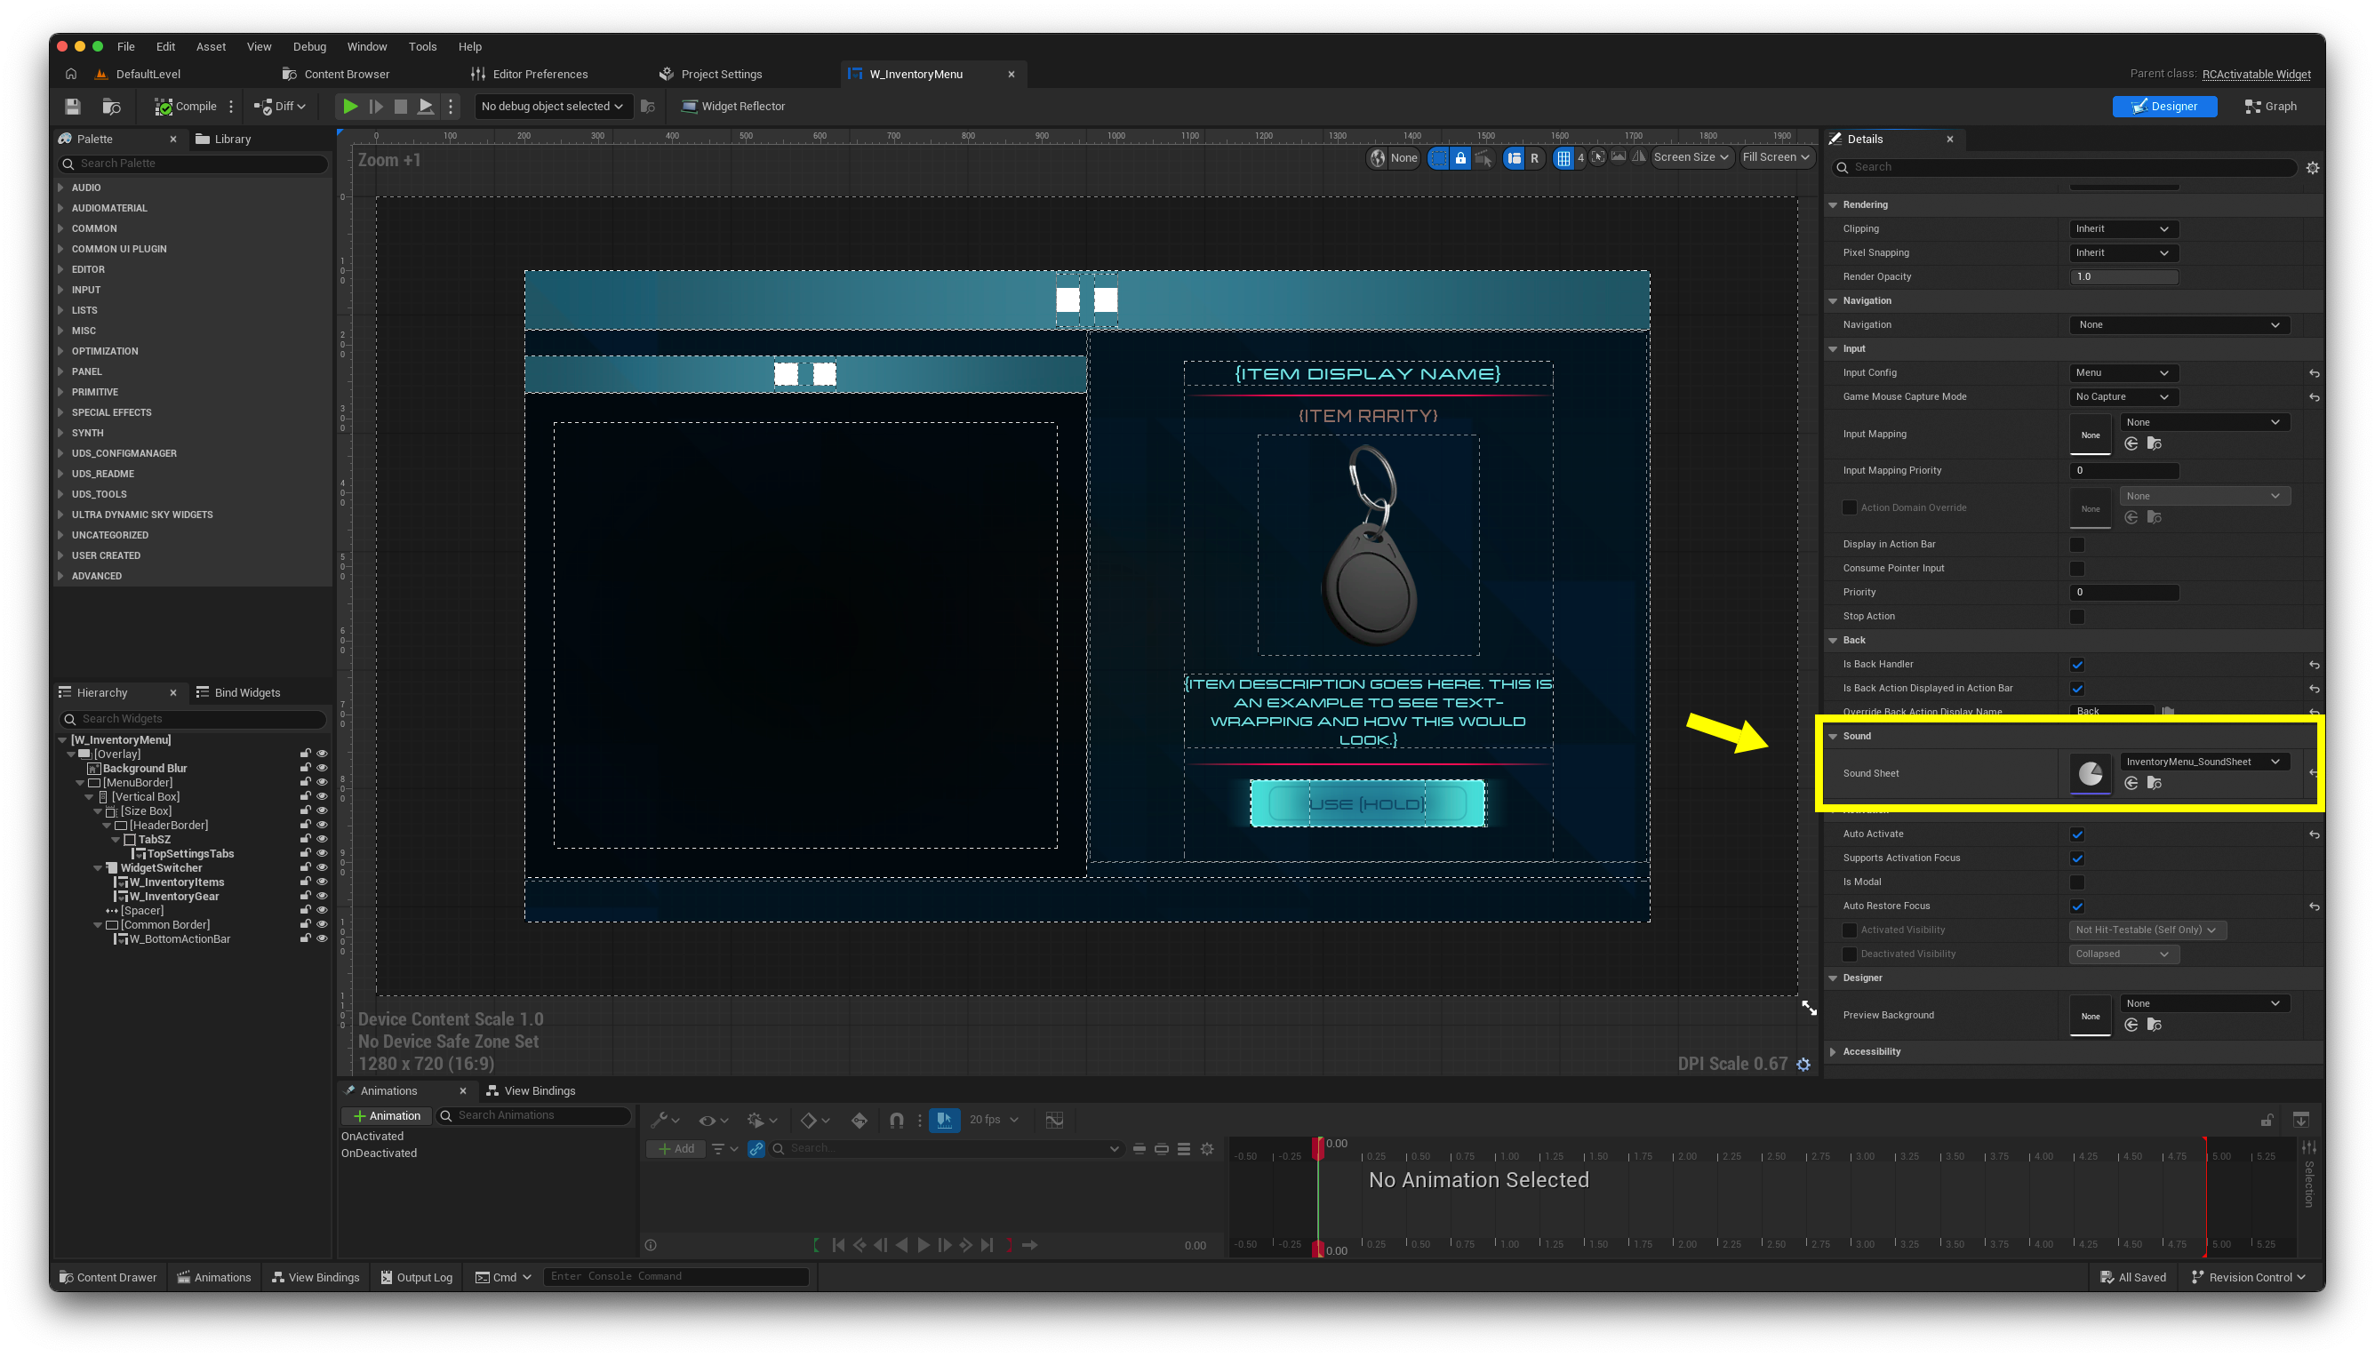
Task: Select W_InventoryGear in the hierarchy
Action: pos(173,897)
